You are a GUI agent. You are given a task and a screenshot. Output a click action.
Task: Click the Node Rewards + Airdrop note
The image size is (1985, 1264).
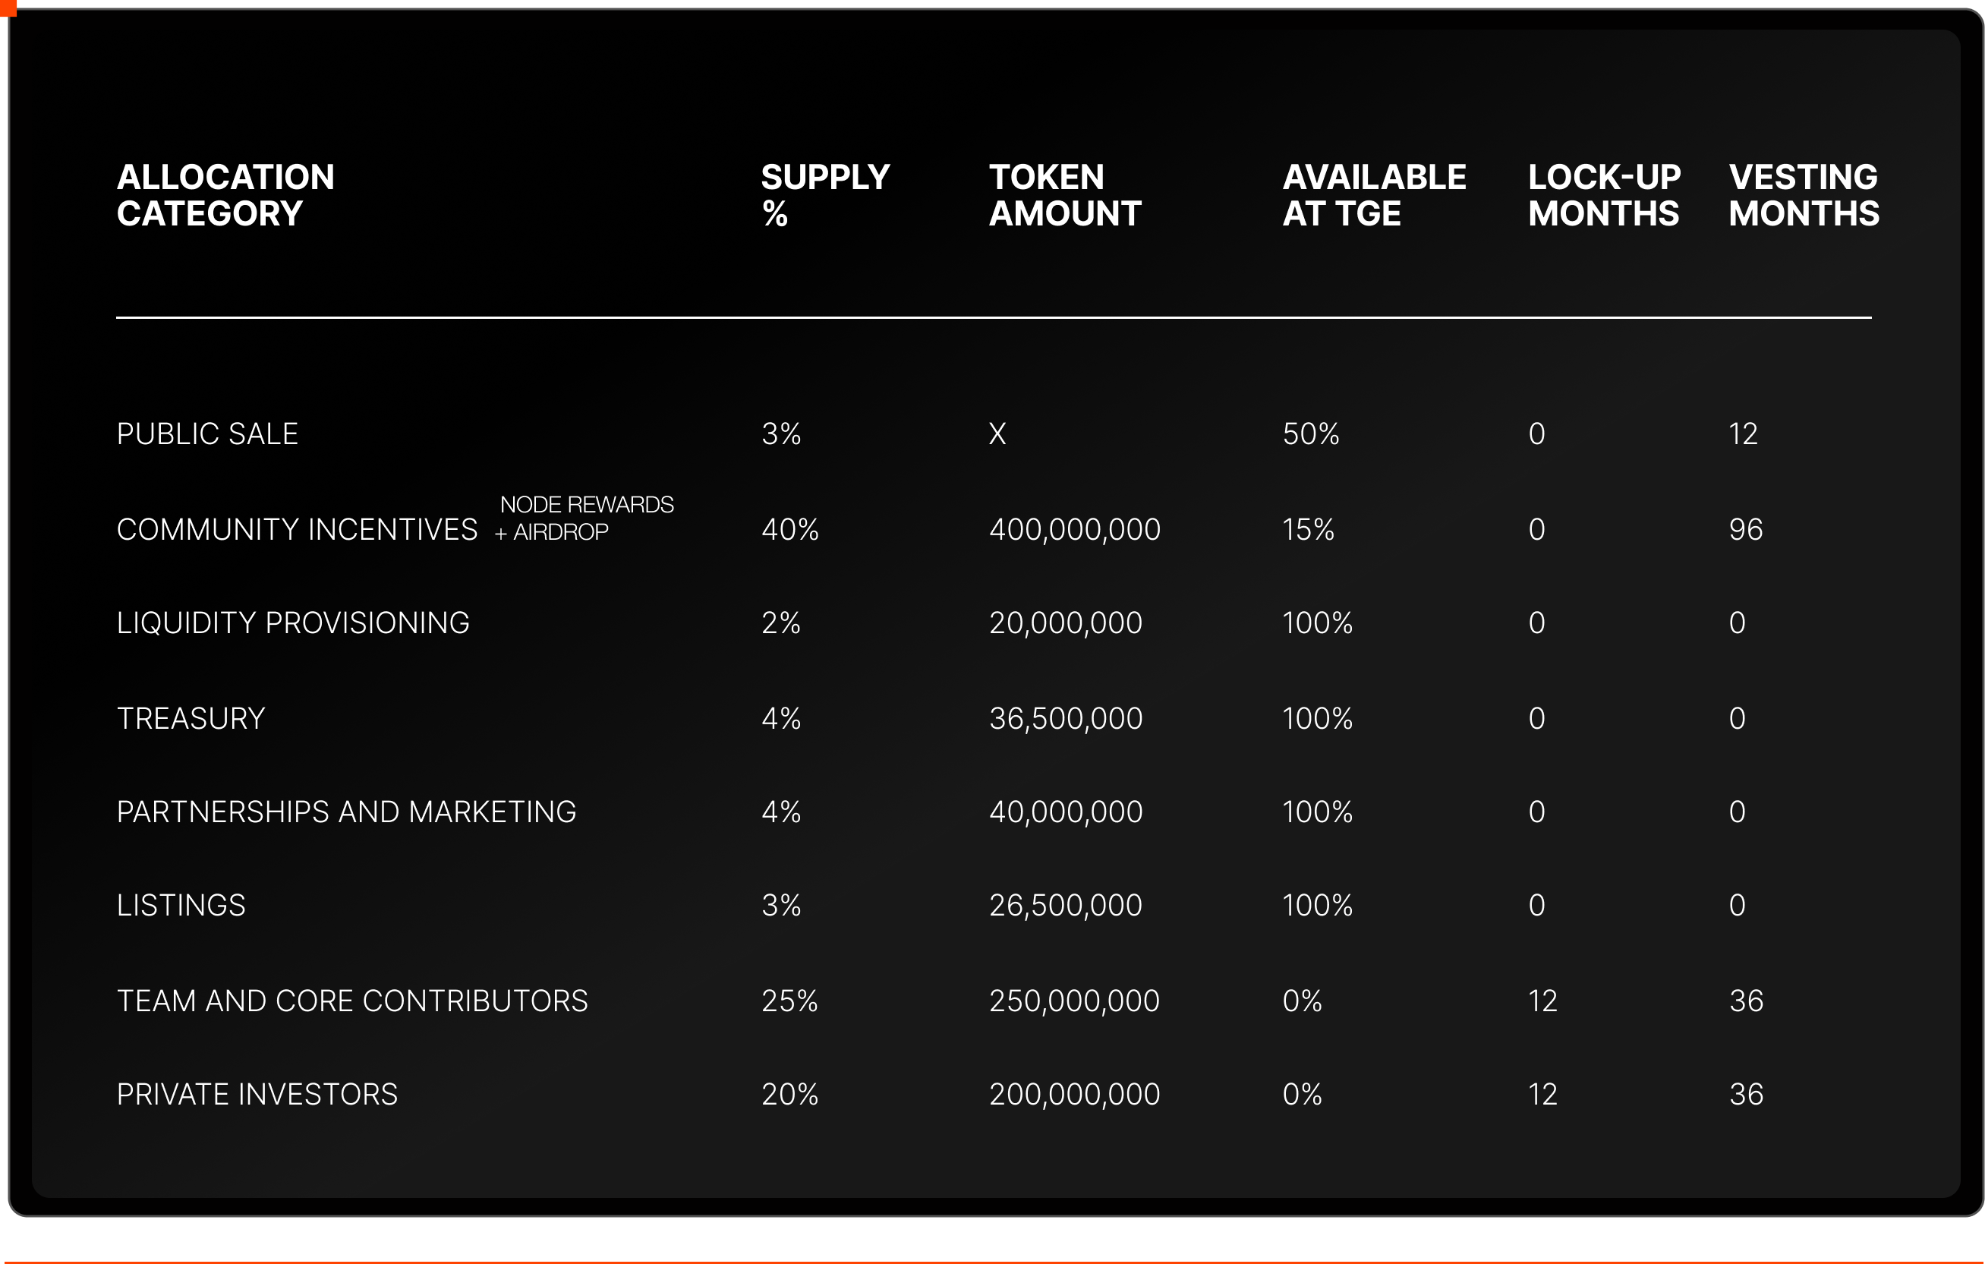pyautogui.click(x=585, y=518)
